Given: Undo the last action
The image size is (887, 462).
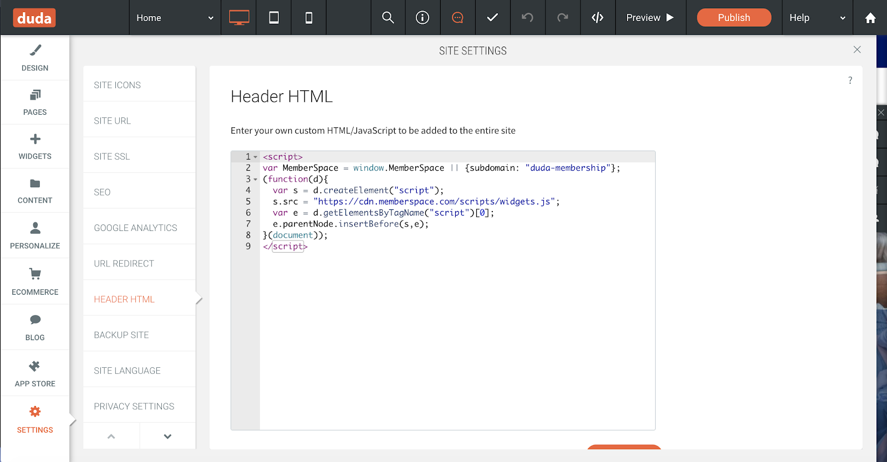Looking at the screenshot, I should coord(527,18).
